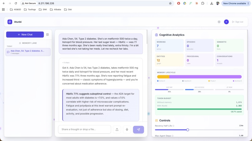The image size is (252, 141).
Task: Open the Dsk bookmarks folder
Action: (x=68, y=9)
